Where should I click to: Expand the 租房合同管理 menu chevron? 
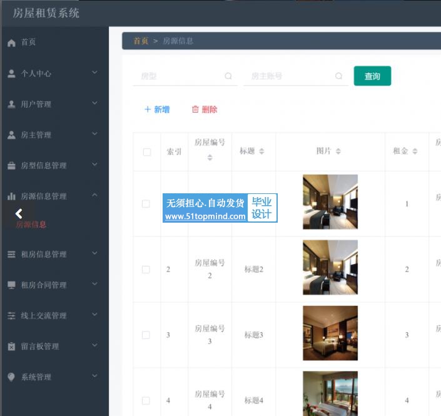[x=95, y=284]
